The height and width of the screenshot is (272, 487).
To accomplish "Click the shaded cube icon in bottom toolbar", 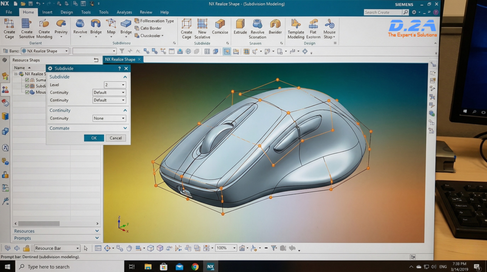I will click(x=160, y=248).
